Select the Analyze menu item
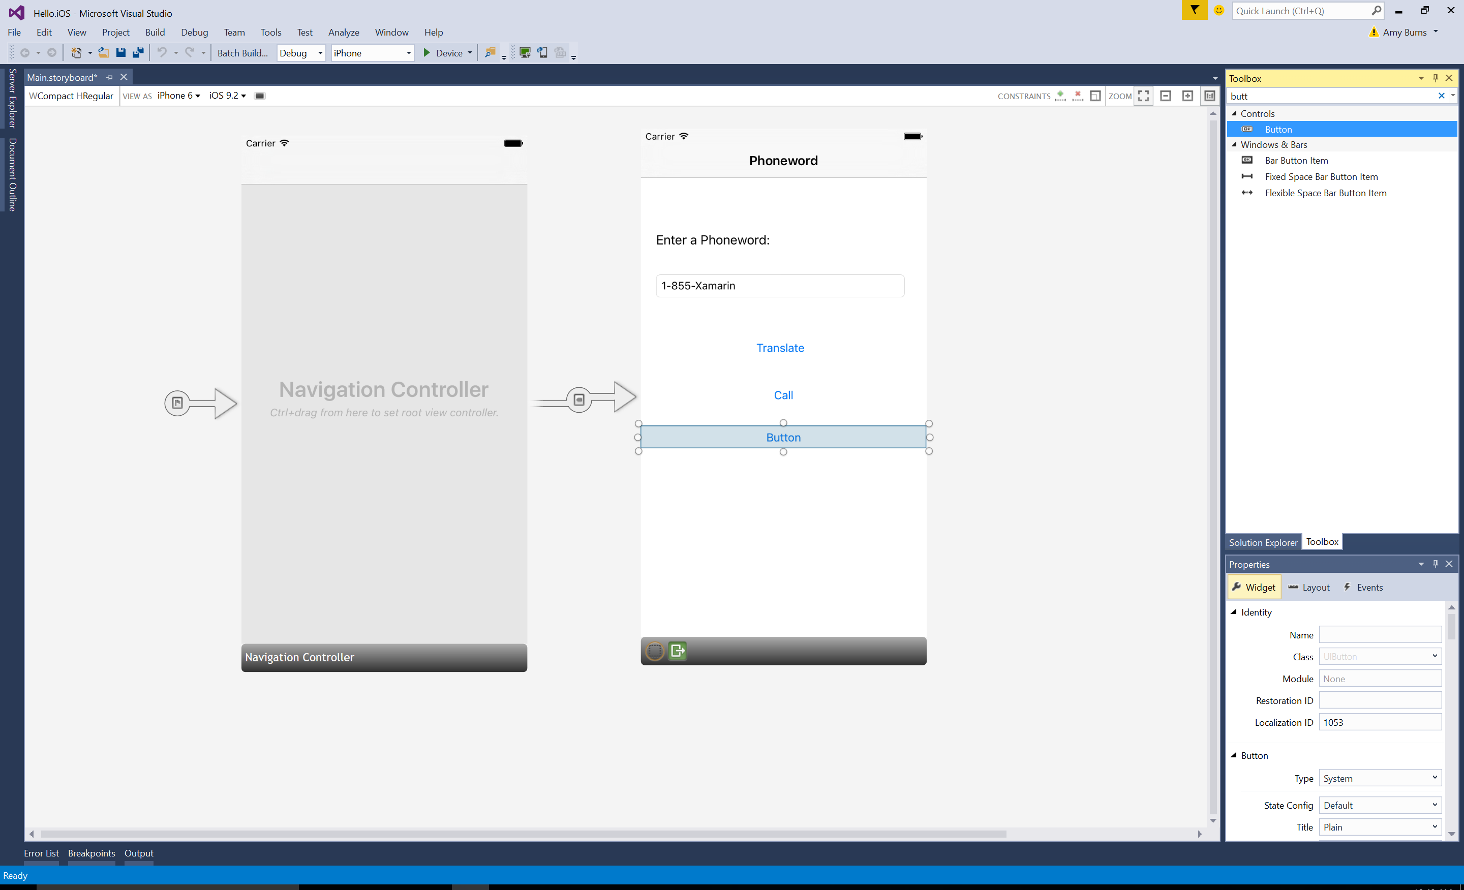 [x=344, y=32]
